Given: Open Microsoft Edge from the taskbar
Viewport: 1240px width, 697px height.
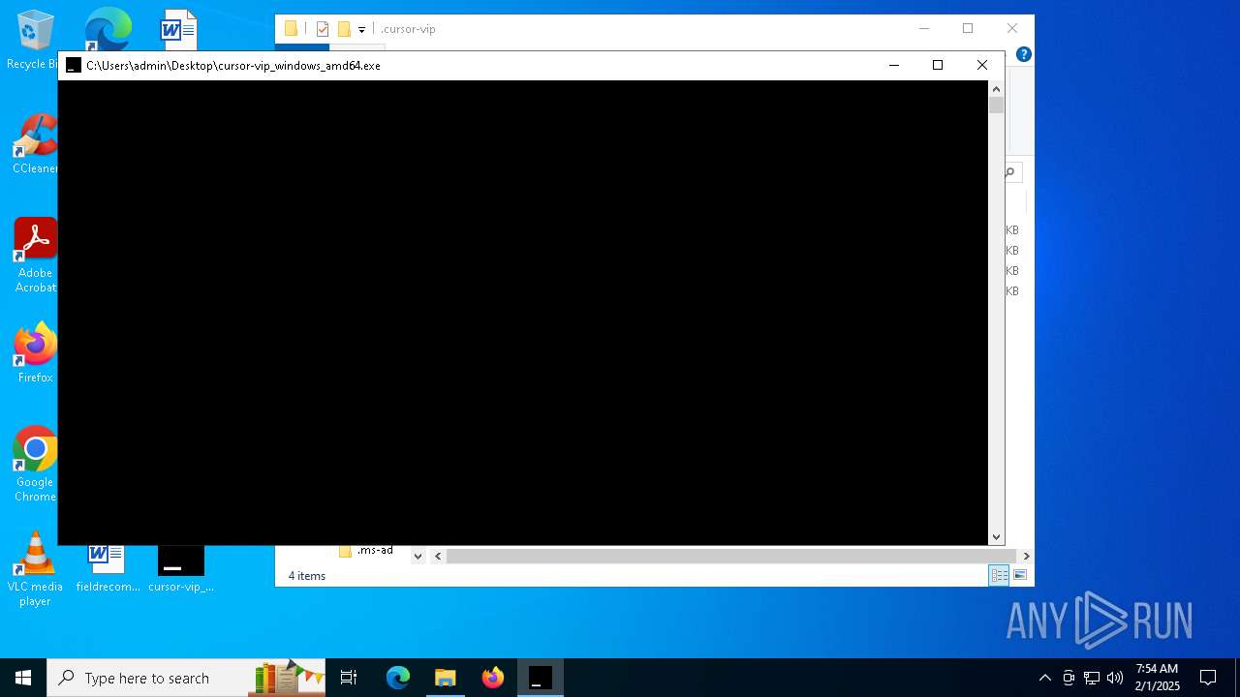Looking at the screenshot, I should click(398, 678).
